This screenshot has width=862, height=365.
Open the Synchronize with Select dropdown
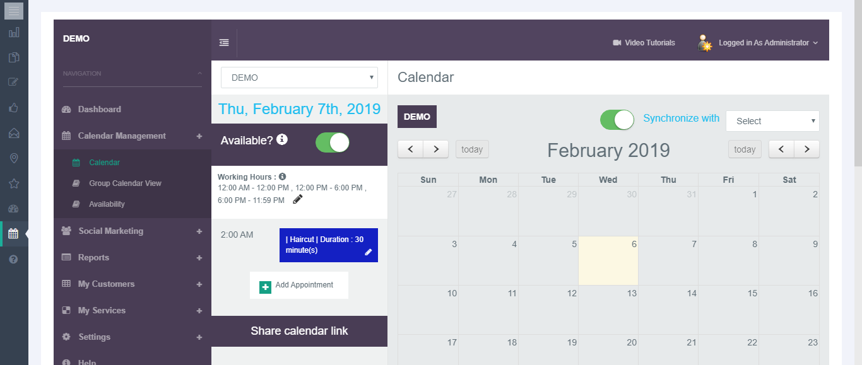(x=772, y=121)
